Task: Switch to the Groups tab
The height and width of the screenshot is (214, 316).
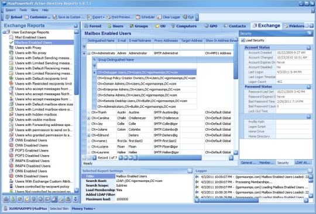Action: click(139, 26)
